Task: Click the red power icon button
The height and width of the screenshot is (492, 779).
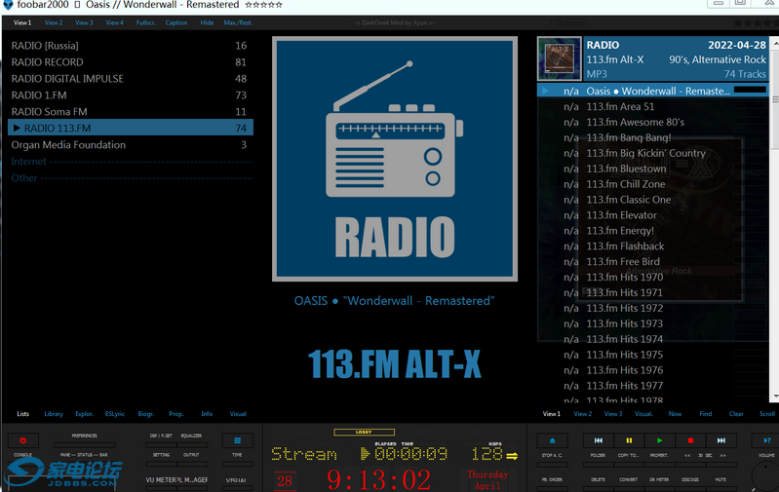Action: coord(22,440)
